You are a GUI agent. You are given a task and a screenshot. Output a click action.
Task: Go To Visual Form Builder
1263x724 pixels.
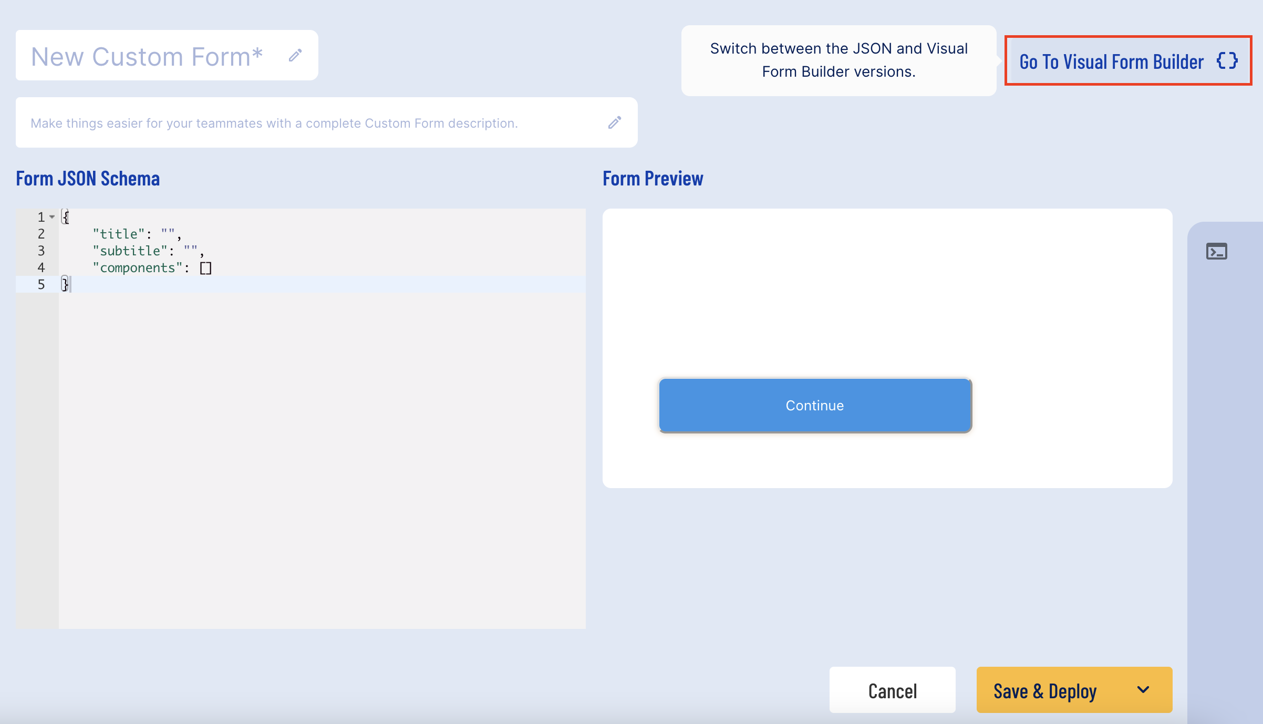(x=1111, y=61)
